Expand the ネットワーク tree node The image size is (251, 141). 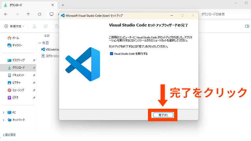coord(4,120)
